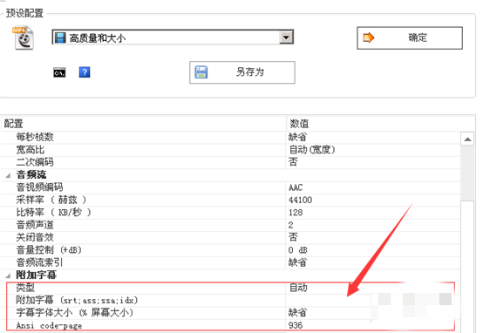Select the 采样率 (赫兹) row

(230, 200)
